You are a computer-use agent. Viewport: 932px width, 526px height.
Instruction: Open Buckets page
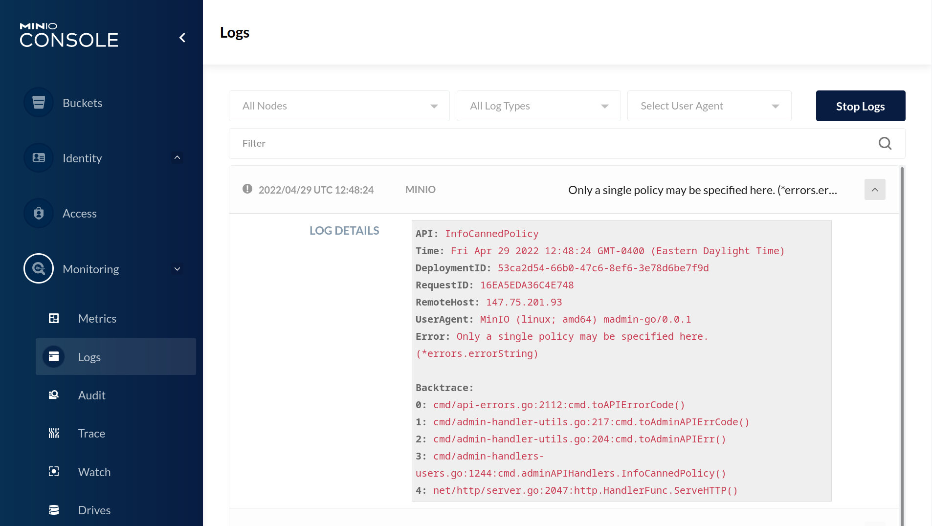pyautogui.click(x=82, y=103)
